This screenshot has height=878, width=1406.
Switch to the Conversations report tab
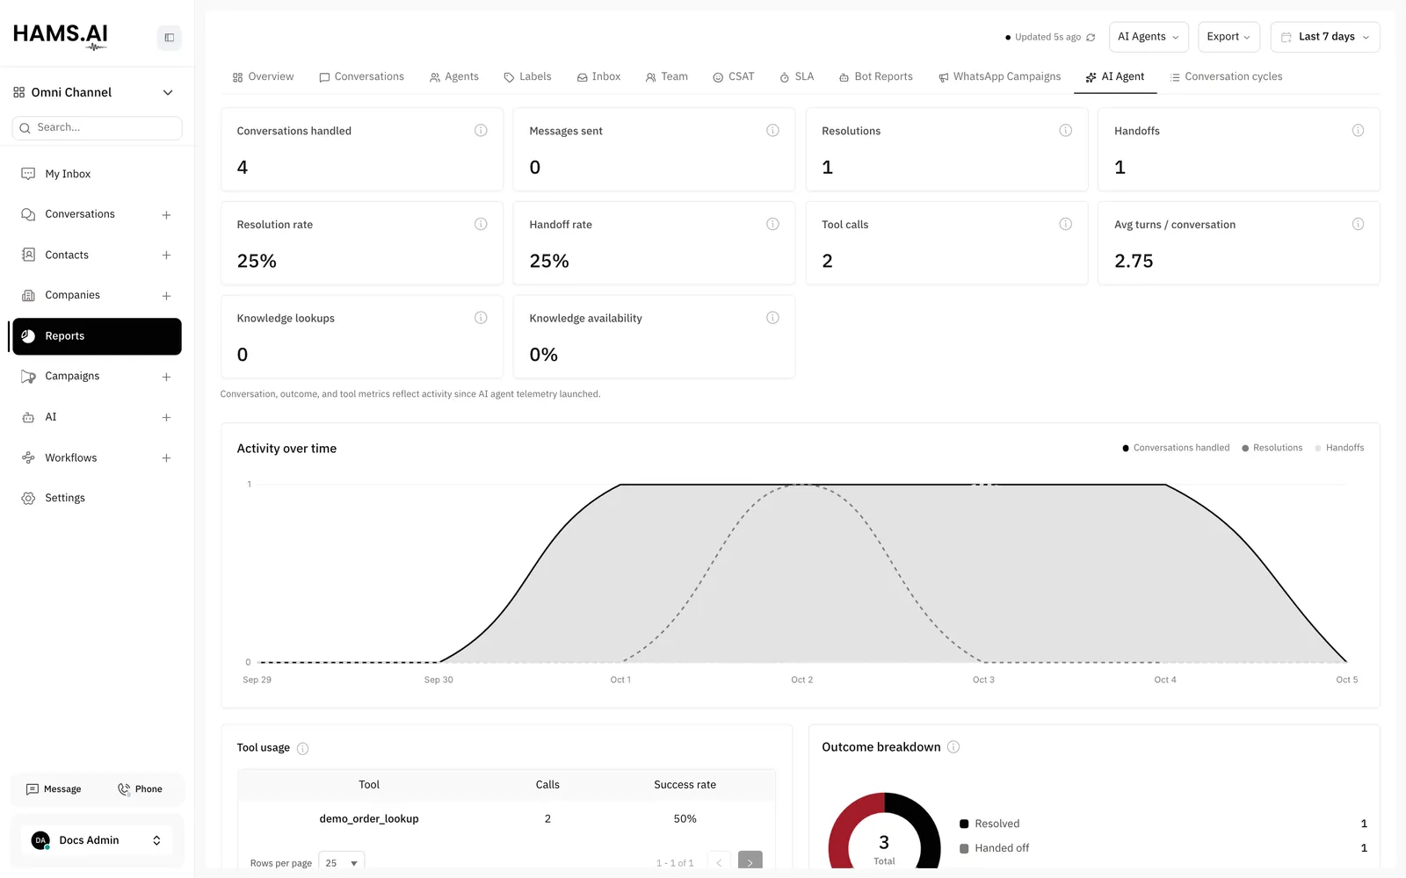(x=361, y=77)
